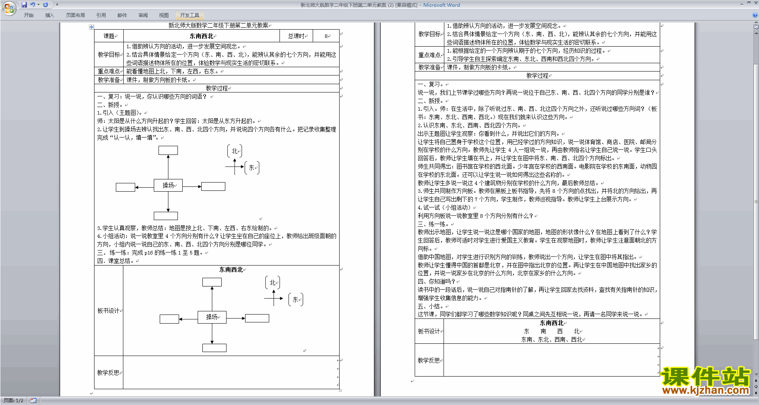The image size is (759, 405).
Task: Click the 课题 cell on page one
Action: coord(109,36)
